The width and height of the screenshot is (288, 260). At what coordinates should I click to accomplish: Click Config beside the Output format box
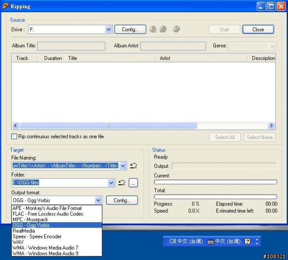122,201
